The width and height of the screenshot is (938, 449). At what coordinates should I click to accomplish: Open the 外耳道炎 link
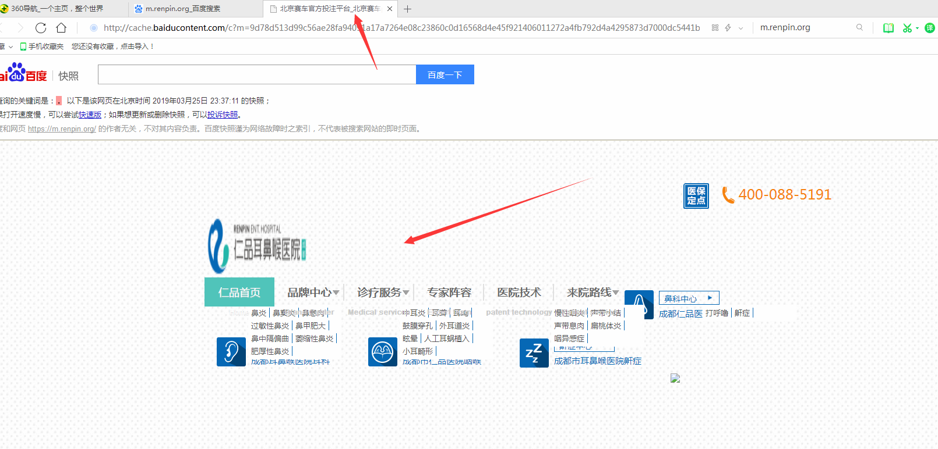coord(454,326)
